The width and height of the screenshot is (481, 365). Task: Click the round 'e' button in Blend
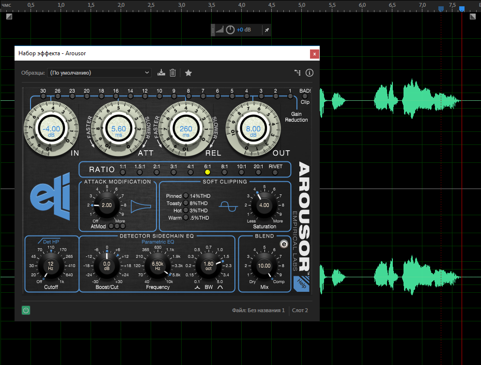click(x=284, y=244)
